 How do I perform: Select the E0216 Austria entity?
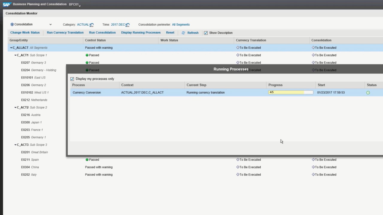click(31, 115)
